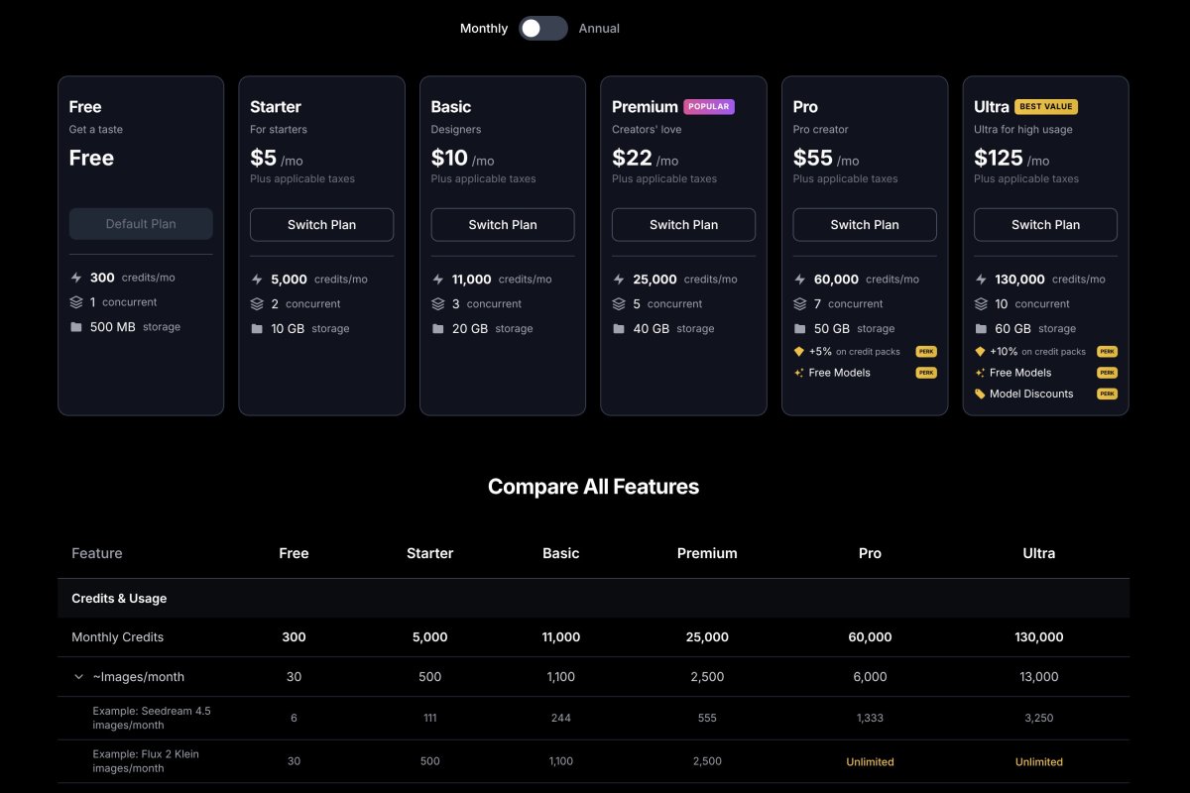Click Switch Plan on Premium card

pos(683,225)
